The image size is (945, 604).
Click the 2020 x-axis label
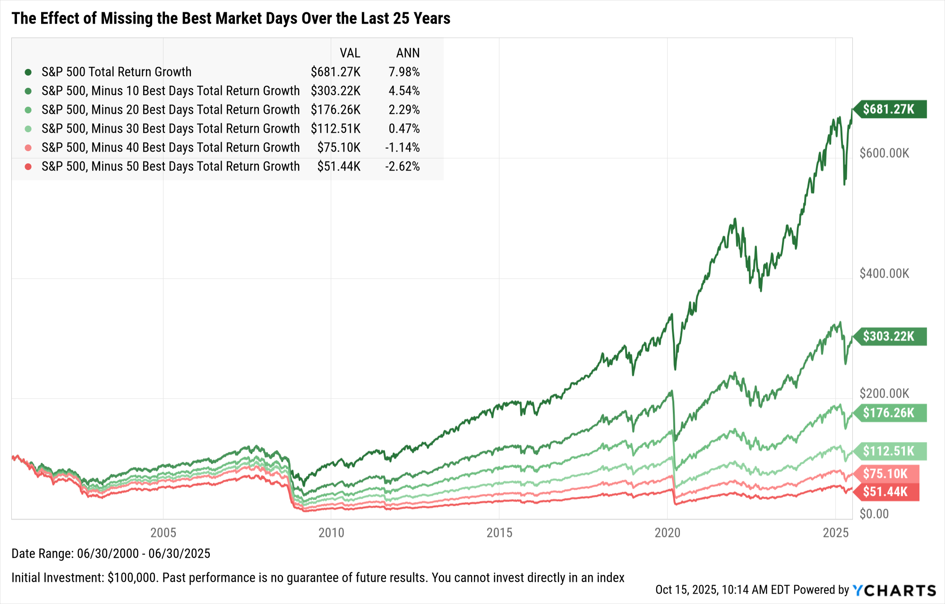tap(667, 533)
